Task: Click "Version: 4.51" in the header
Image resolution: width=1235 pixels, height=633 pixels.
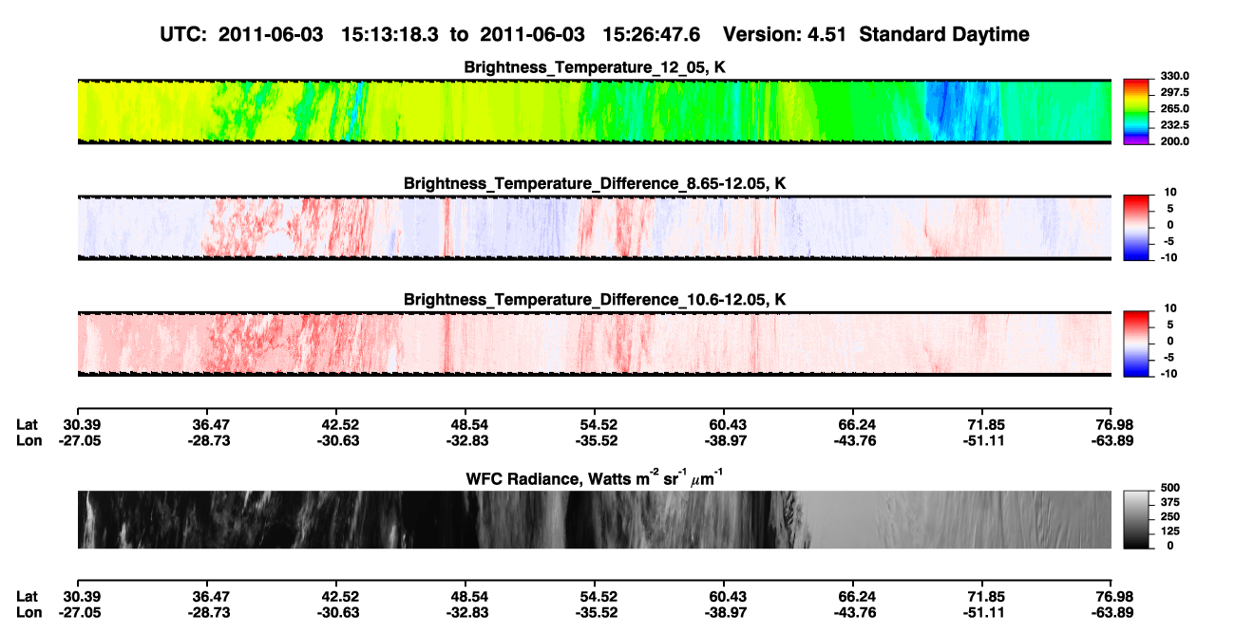Action: [783, 35]
